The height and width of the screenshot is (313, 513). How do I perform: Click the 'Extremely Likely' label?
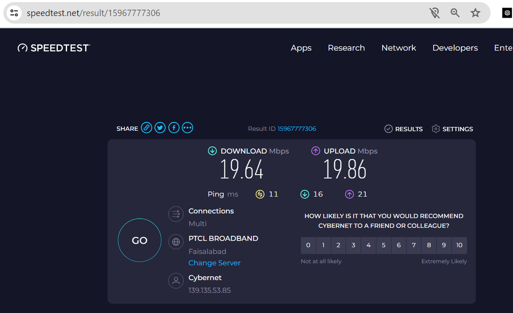[444, 261]
